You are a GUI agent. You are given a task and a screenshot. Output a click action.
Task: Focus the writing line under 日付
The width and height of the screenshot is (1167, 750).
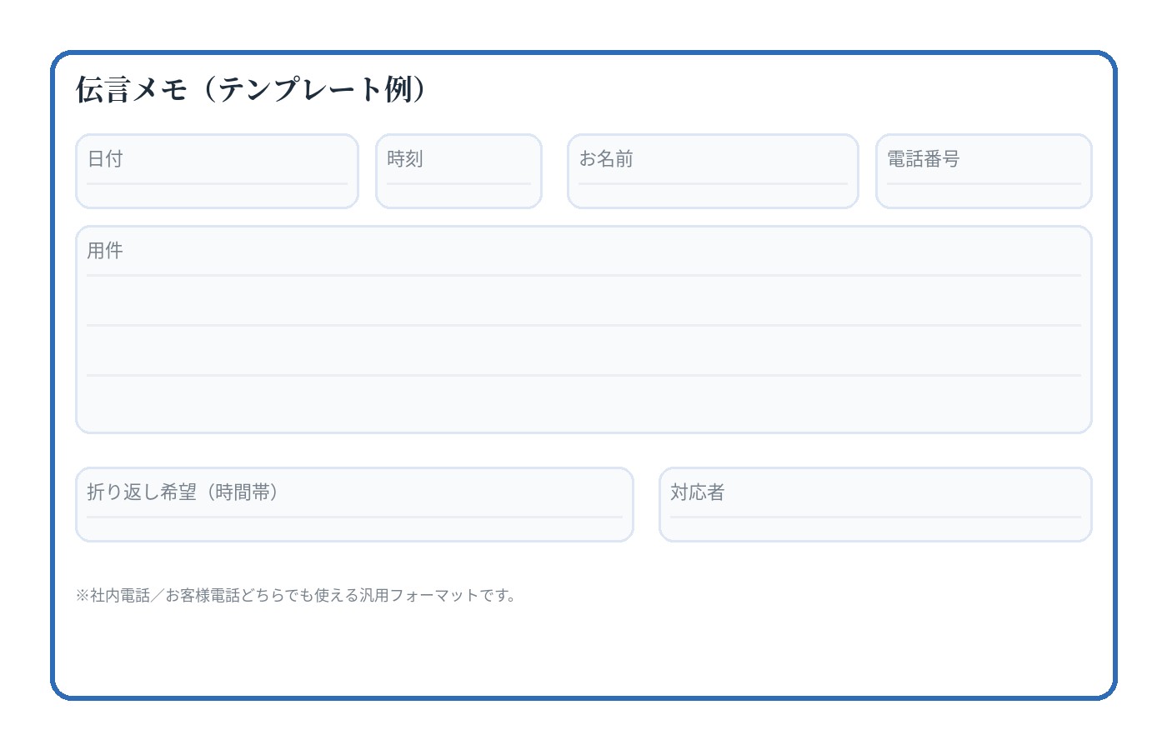point(217,183)
